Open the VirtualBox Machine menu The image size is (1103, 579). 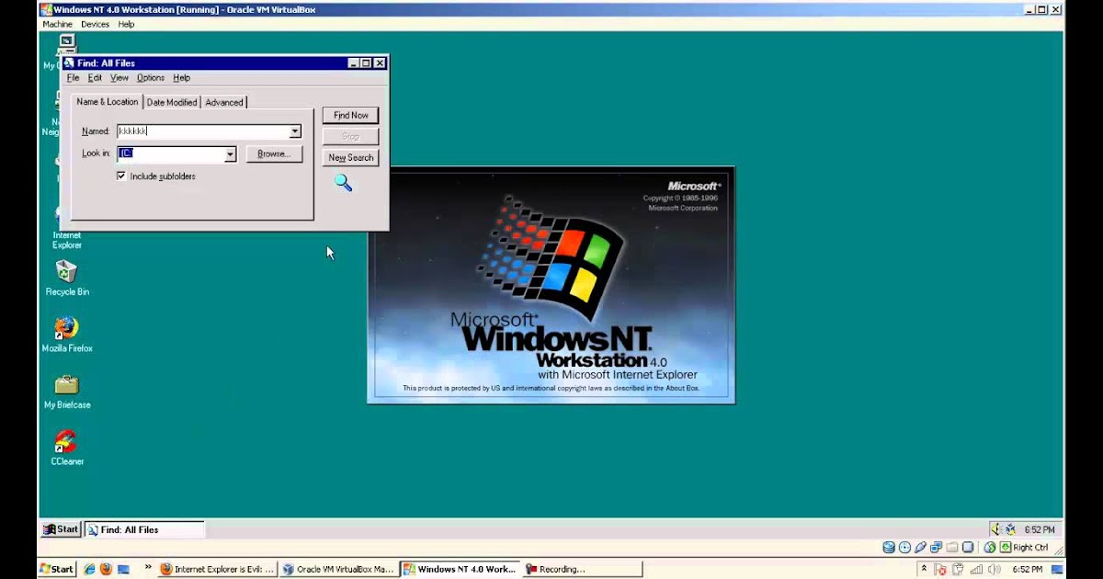point(57,25)
